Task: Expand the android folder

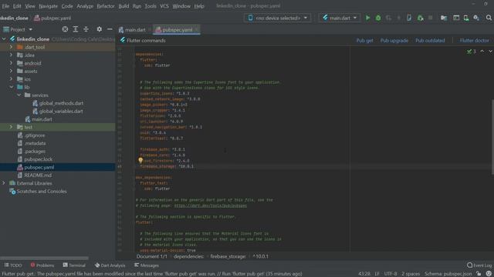Action: (x=11, y=63)
